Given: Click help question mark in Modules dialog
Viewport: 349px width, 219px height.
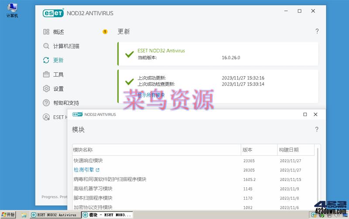Looking at the screenshot, I should [317, 130].
